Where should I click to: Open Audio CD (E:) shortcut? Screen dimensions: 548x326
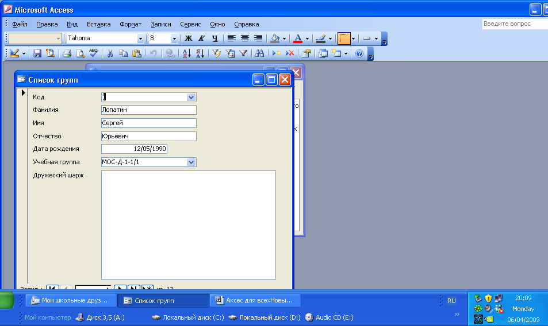point(329,317)
